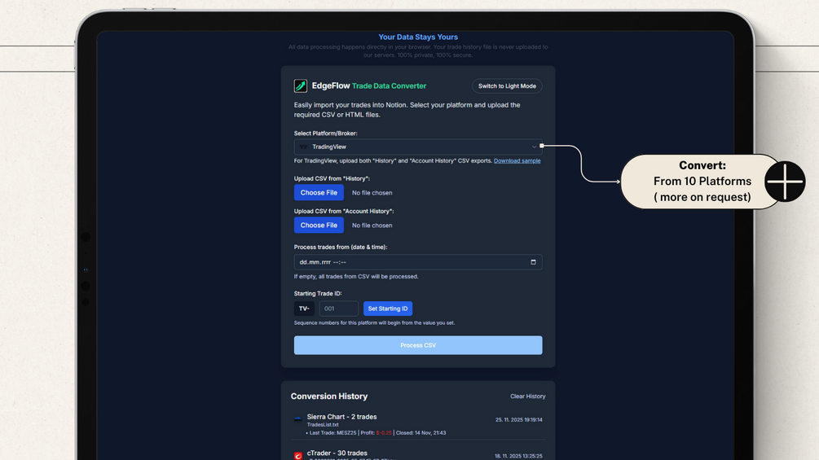Focus the Process trades from date field
Screen dimensions: 819x460
[x=418, y=262]
